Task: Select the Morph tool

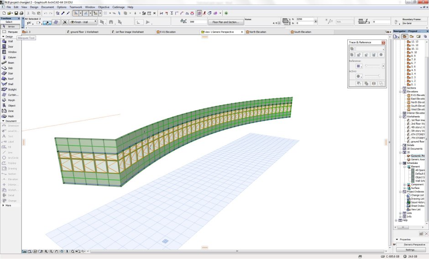Action: coord(10,100)
